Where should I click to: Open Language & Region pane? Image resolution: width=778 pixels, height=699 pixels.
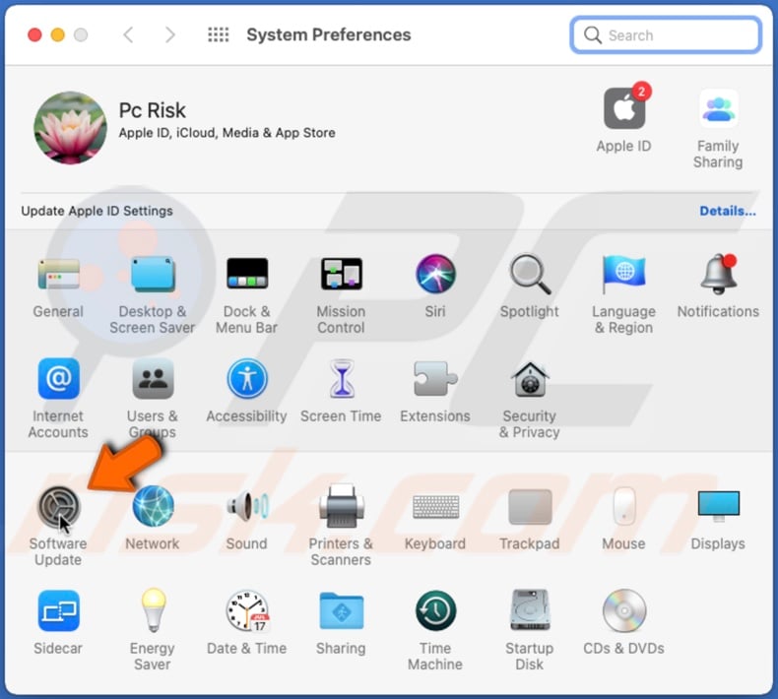tap(623, 274)
